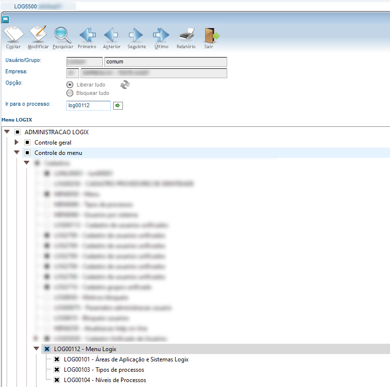
Task: Collapse the ADMINISTRACAO LOGIX tree node
Action: click(7, 132)
